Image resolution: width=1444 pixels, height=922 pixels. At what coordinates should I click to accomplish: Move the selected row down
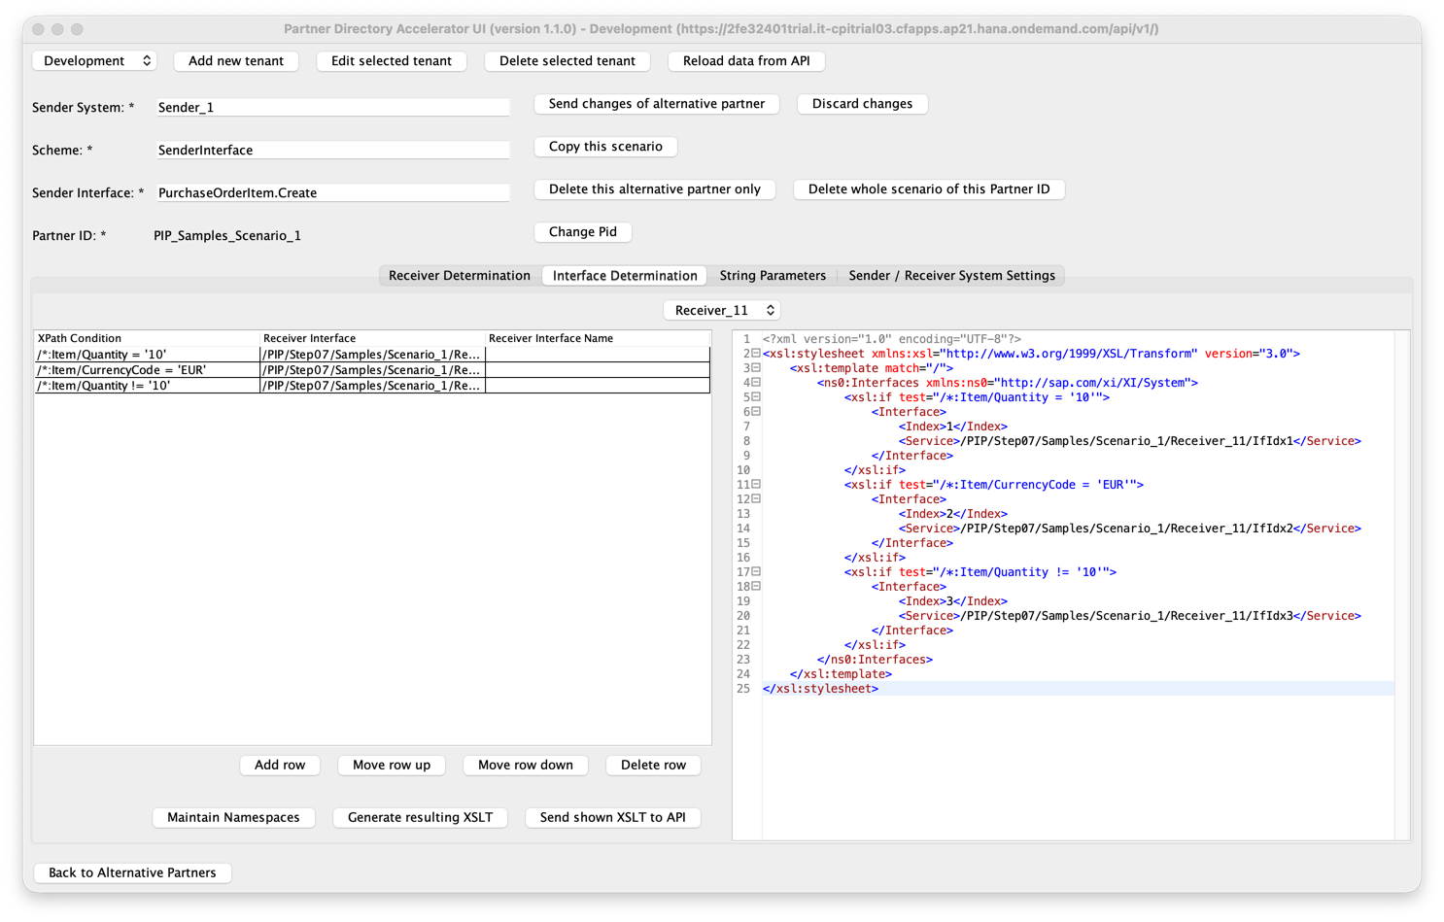pyautogui.click(x=526, y=766)
